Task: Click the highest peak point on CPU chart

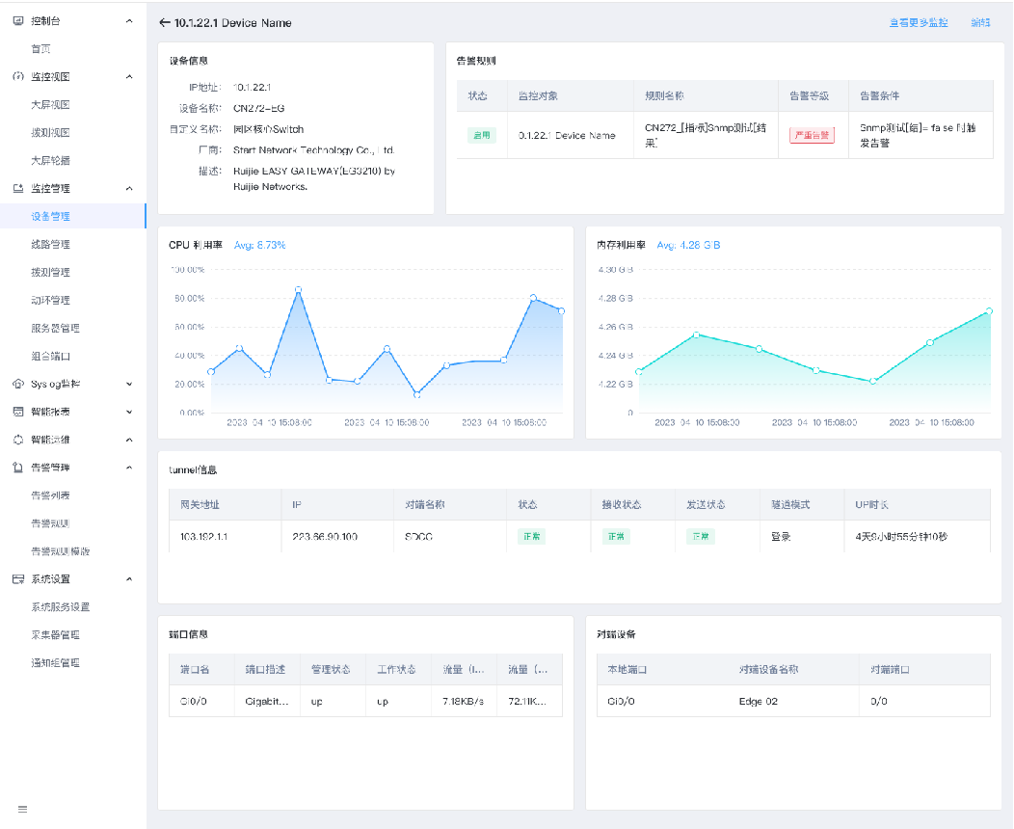Action: point(298,290)
